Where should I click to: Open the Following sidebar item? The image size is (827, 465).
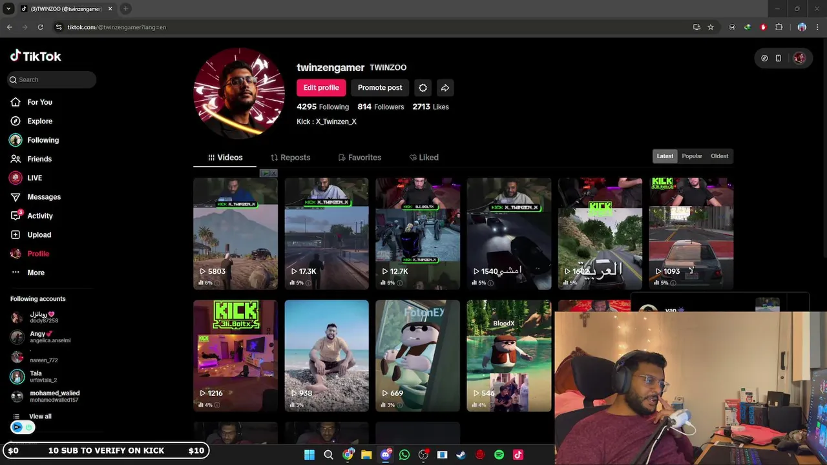(43, 140)
